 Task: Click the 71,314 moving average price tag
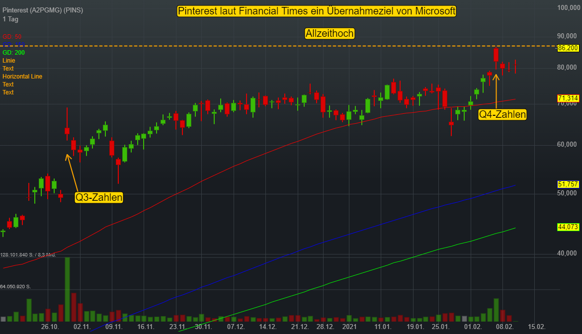coord(568,98)
